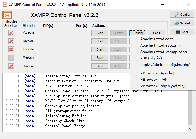196x139 pixels.
Task: Click the log line 'XAMPP Version: 5.5.34'
Action: [x=67, y=86]
